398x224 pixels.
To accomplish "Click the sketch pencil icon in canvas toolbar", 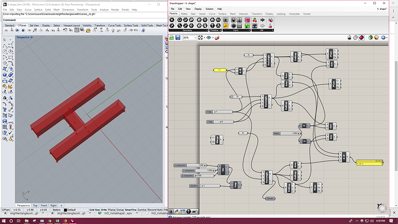I will (x=217, y=38).
